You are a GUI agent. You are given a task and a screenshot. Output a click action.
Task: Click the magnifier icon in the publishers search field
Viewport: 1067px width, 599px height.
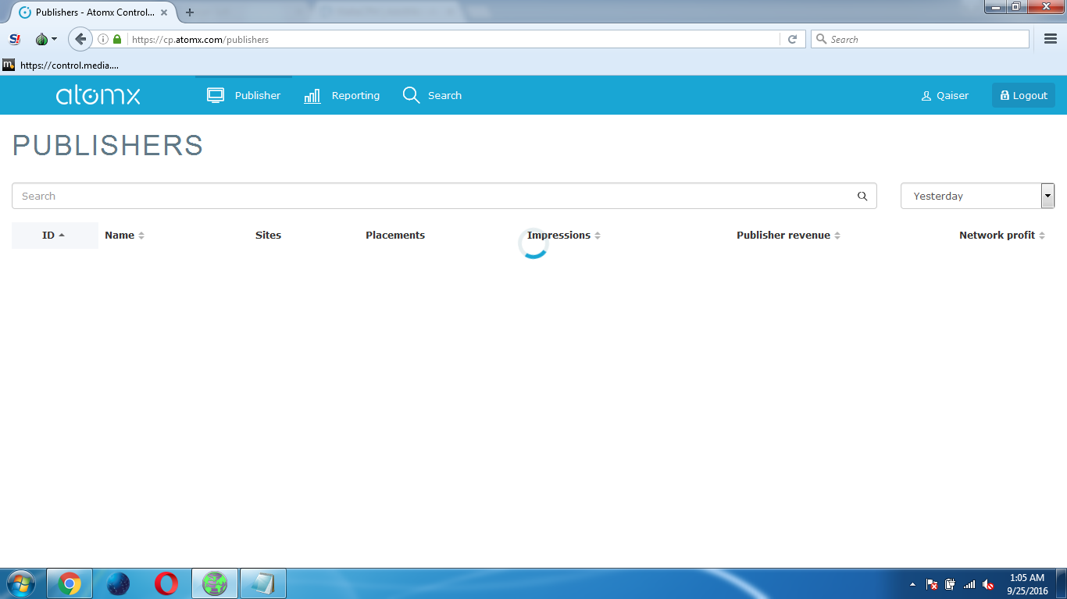(862, 196)
